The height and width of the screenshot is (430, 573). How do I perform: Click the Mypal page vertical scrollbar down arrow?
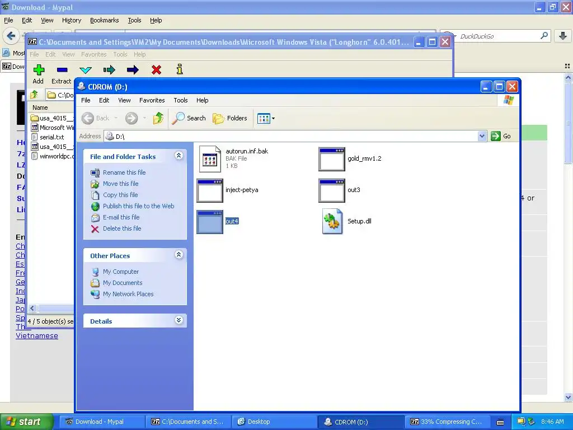(569, 397)
